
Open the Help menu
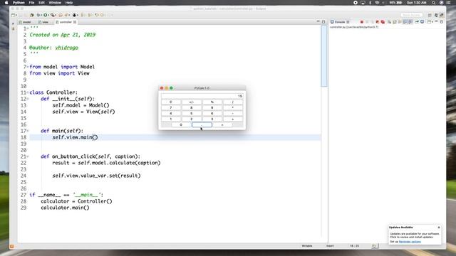pyautogui.click(x=69, y=3)
